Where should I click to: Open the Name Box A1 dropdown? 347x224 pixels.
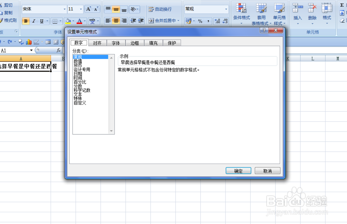(31, 50)
